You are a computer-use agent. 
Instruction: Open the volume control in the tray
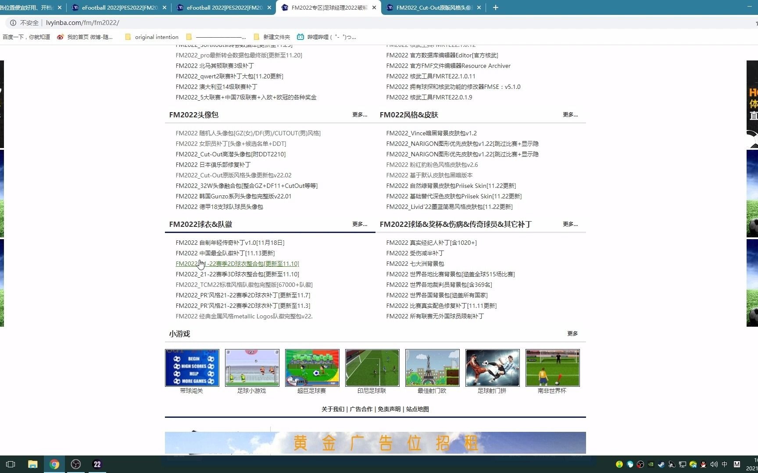[714, 465]
